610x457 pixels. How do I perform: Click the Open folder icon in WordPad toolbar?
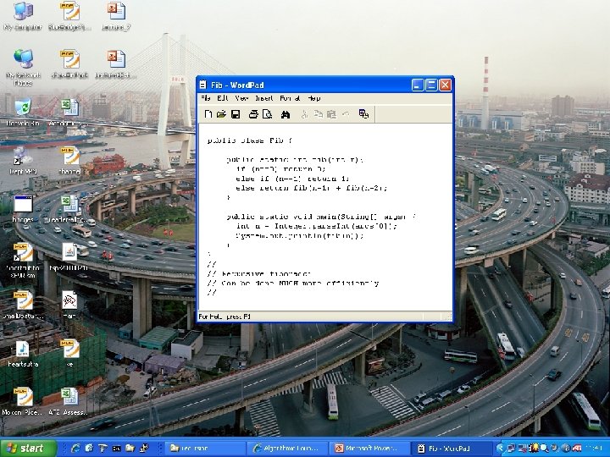tap(221, 114)
